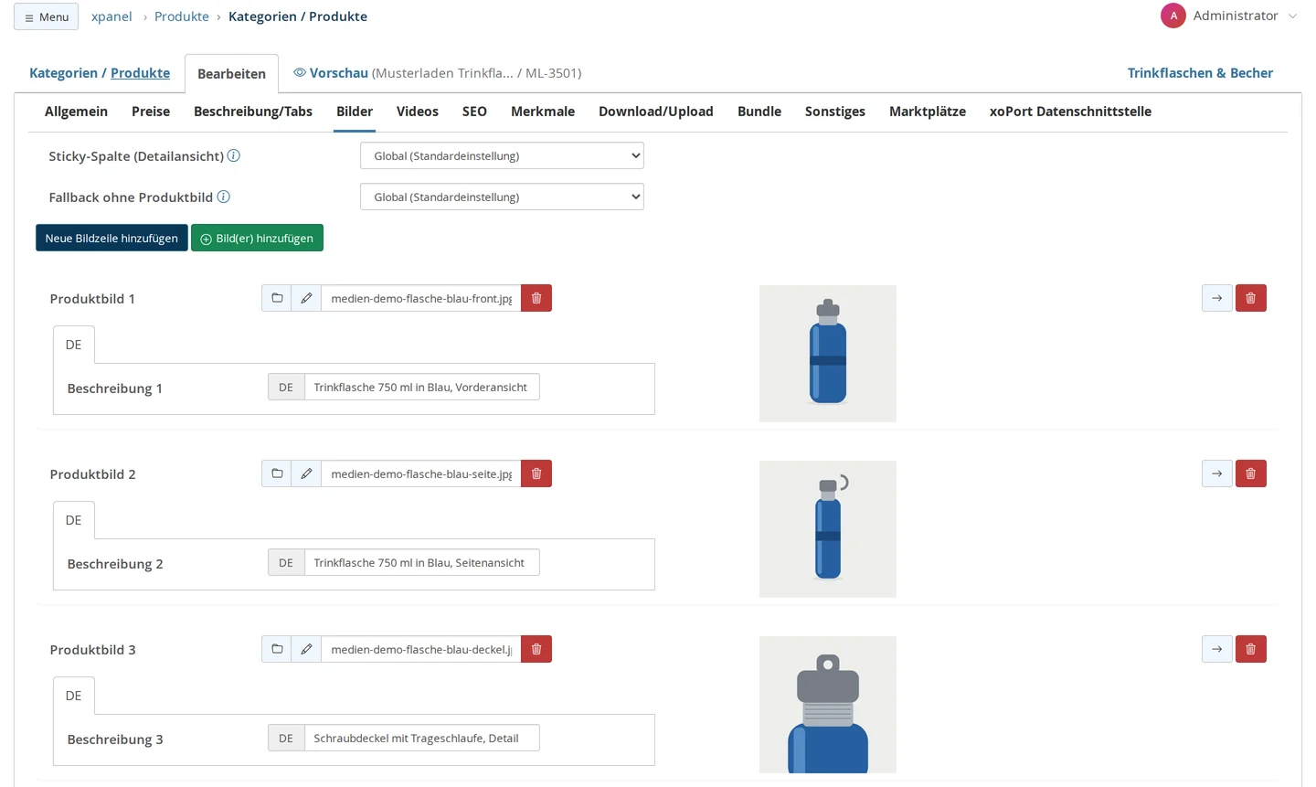
Task: Click filename field medien-demo-flasche-blau-seite.jpg
Action: (421, 473)
